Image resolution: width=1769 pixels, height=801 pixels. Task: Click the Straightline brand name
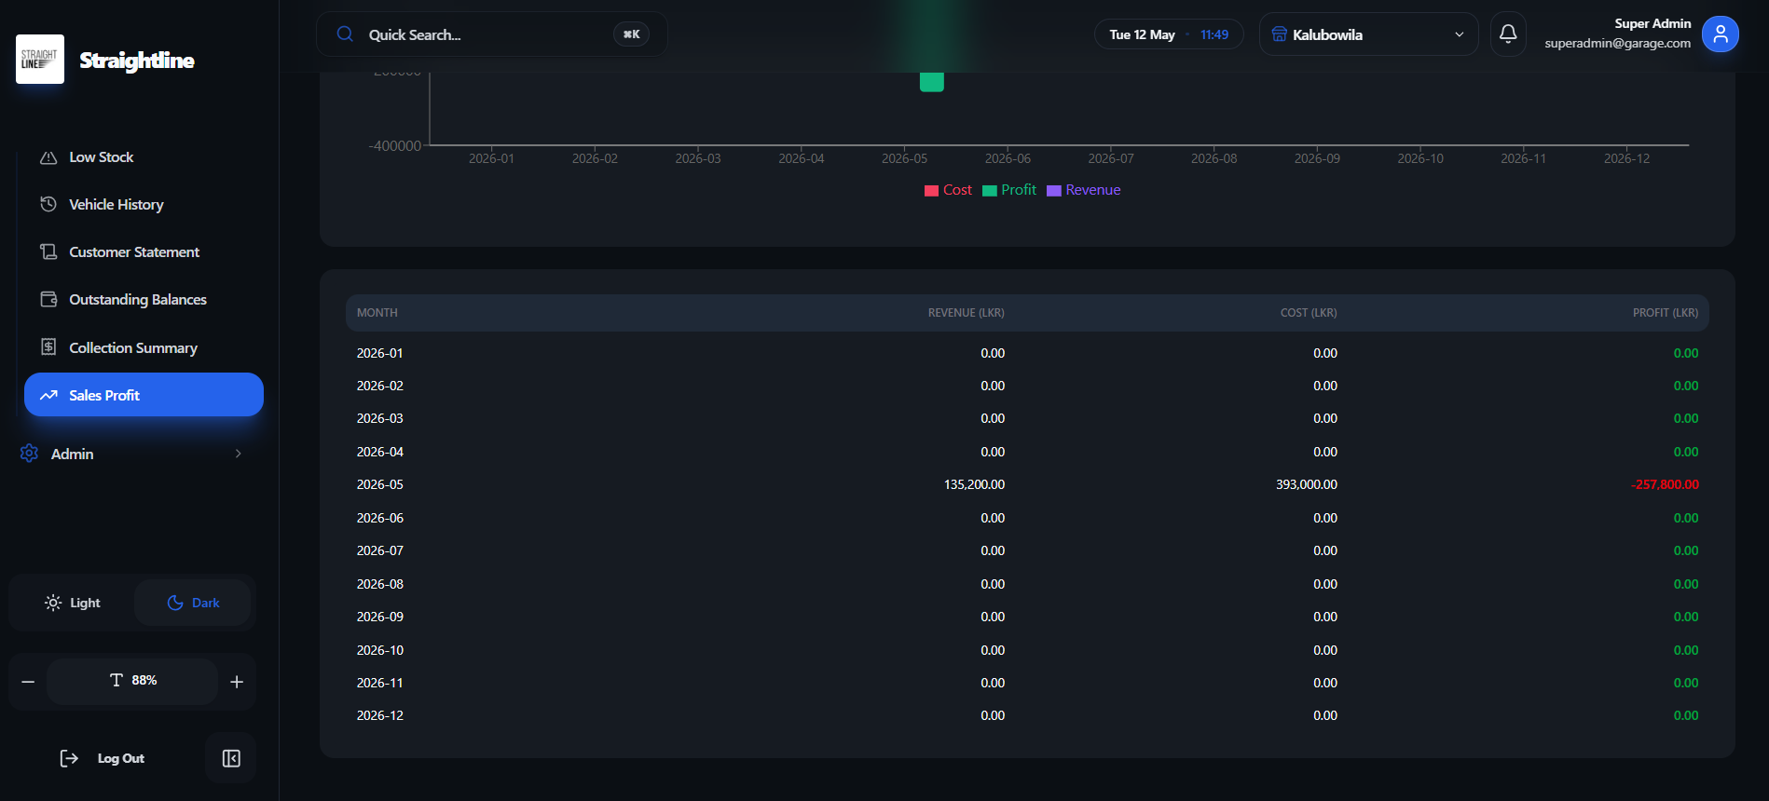(x=137, y=61)
